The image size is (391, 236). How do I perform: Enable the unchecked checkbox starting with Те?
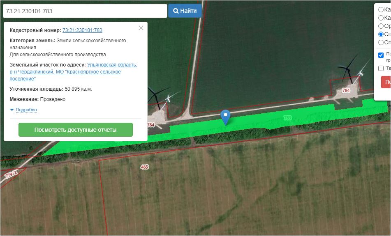coord(381,68)
